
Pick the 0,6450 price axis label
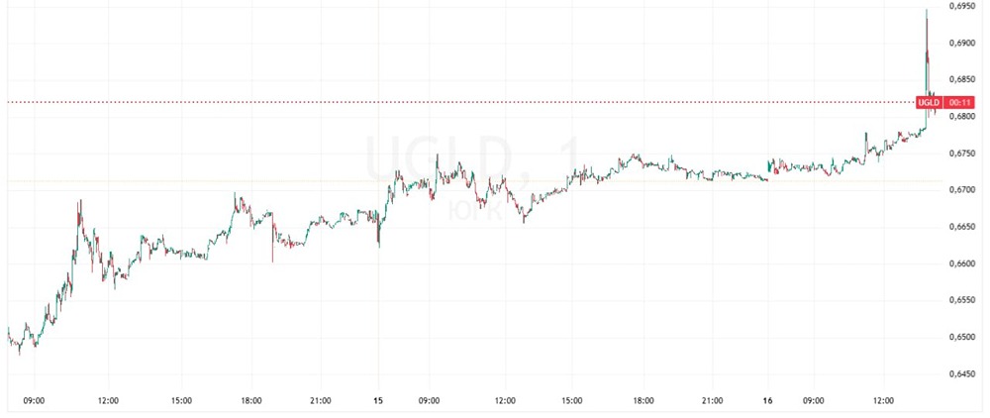pos(962,374)
